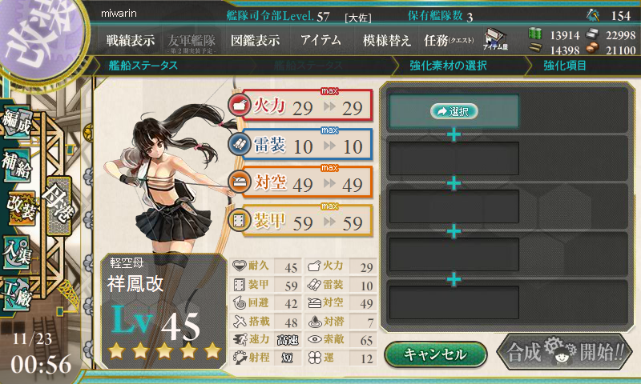
Task: Open the 補給 resupply icon
Action: [17, 165]
